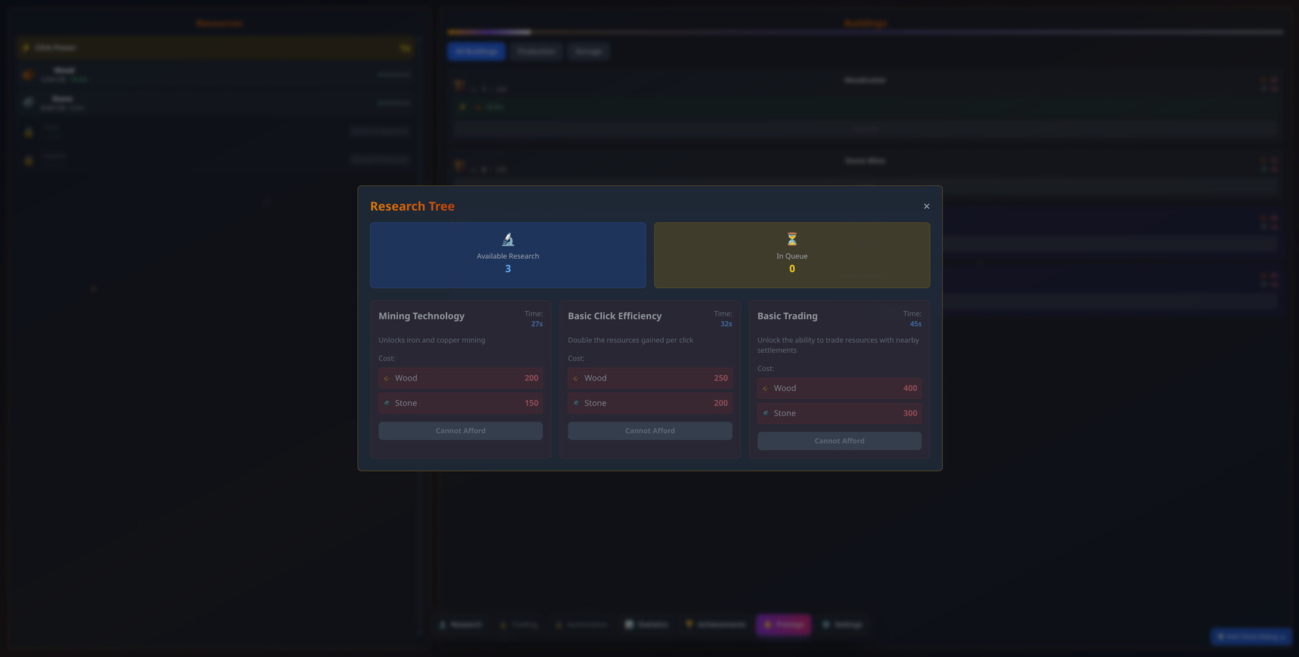Select the Prestige icon in the bottom bar
Viewport: 1299px width, 657px height.
point(783,625)
